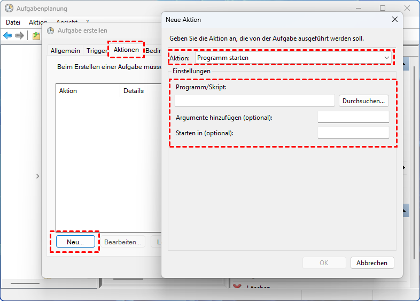Close the Neue Aktion dialog with X
This screenshot has height=301, width=420.
395,20
